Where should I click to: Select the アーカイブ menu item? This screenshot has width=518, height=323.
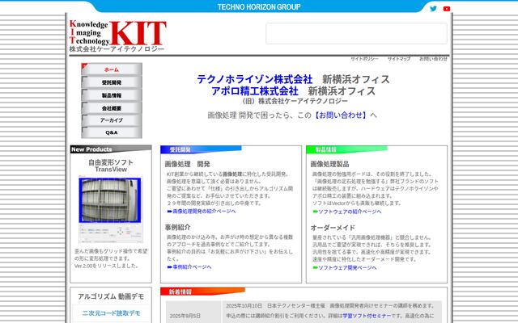[x=112, y=120]
